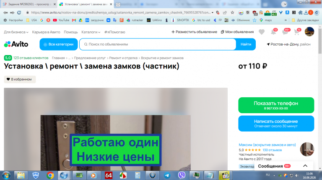322x180 pixels.
Task: Expand Сообщения panel chevron
Action: point(305,166)
